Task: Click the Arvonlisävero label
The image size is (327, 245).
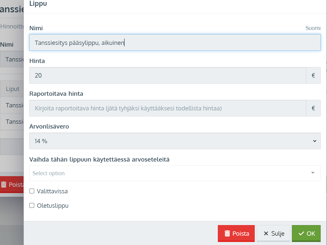Action: 49,126
